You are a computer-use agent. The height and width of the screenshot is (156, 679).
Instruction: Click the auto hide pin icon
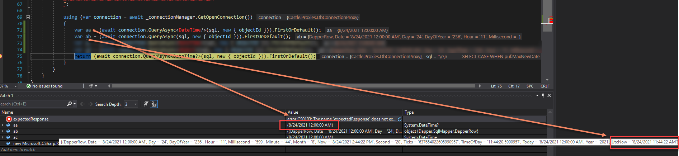coord(543,95)
